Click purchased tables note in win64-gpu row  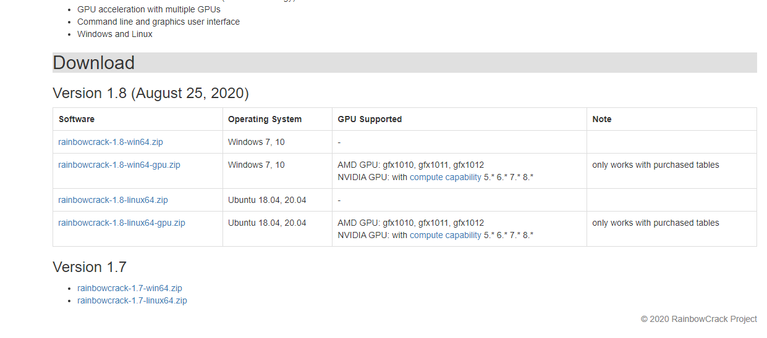(x=656, y=165)
